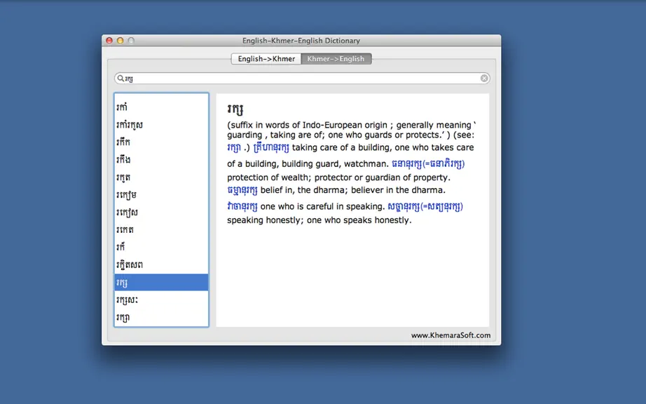Open the link វាចានុរក្ស before "one who is careful"
The height and width of the screenshot is (404, 646).
pos(242,206)
